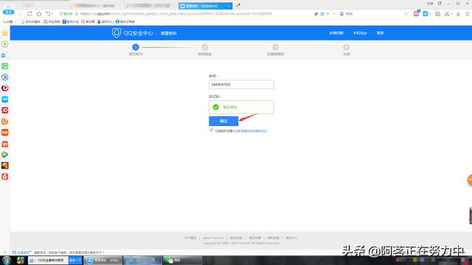The image size is (472, 265).
Task: Expand the dropdown arrow beside blue extension icon
Action: pos(430,14)
